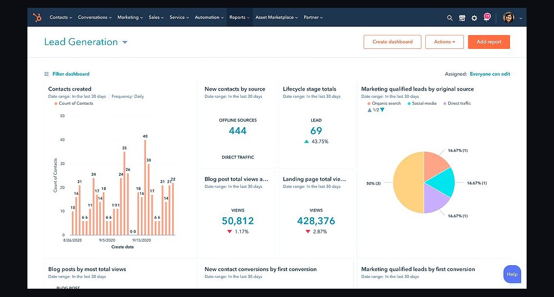Click the filter sliders icon beside Filter dashboard

pos(46,74)
